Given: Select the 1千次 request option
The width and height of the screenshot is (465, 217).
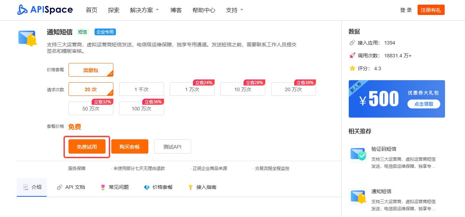Looking at the screenshot, I should [141, 89].
